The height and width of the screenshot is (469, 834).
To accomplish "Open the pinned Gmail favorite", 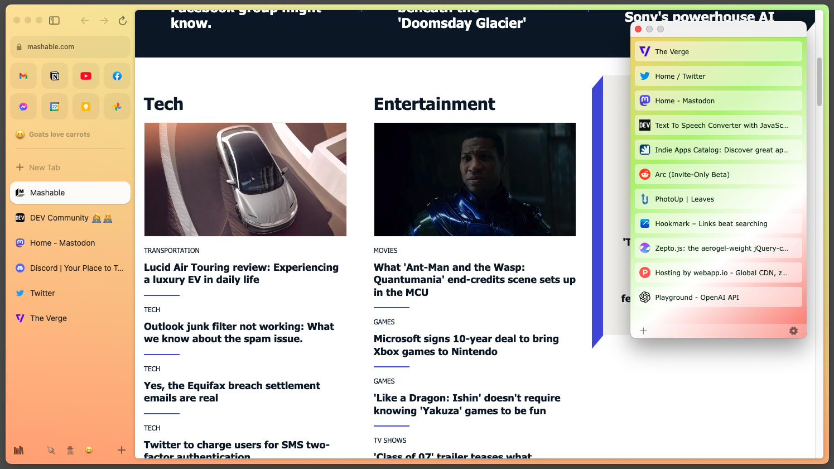I will tap(23, 76).
